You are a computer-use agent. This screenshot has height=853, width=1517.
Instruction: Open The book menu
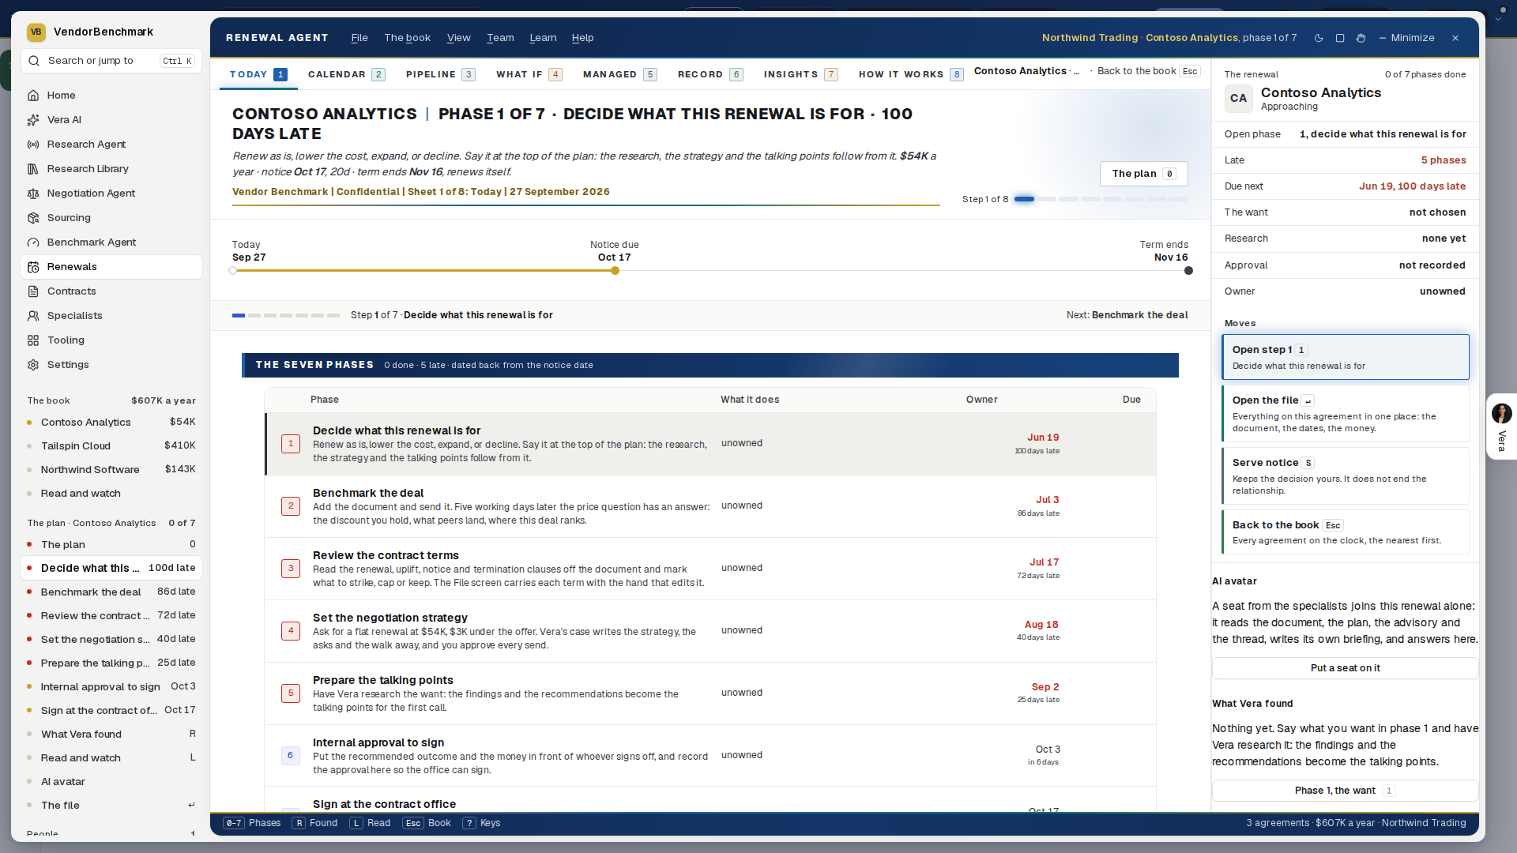[407, 38]
